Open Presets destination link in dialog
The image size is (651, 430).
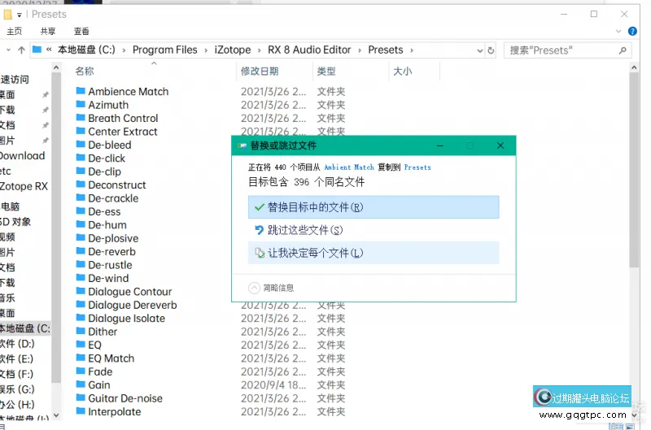pos(417,167)
